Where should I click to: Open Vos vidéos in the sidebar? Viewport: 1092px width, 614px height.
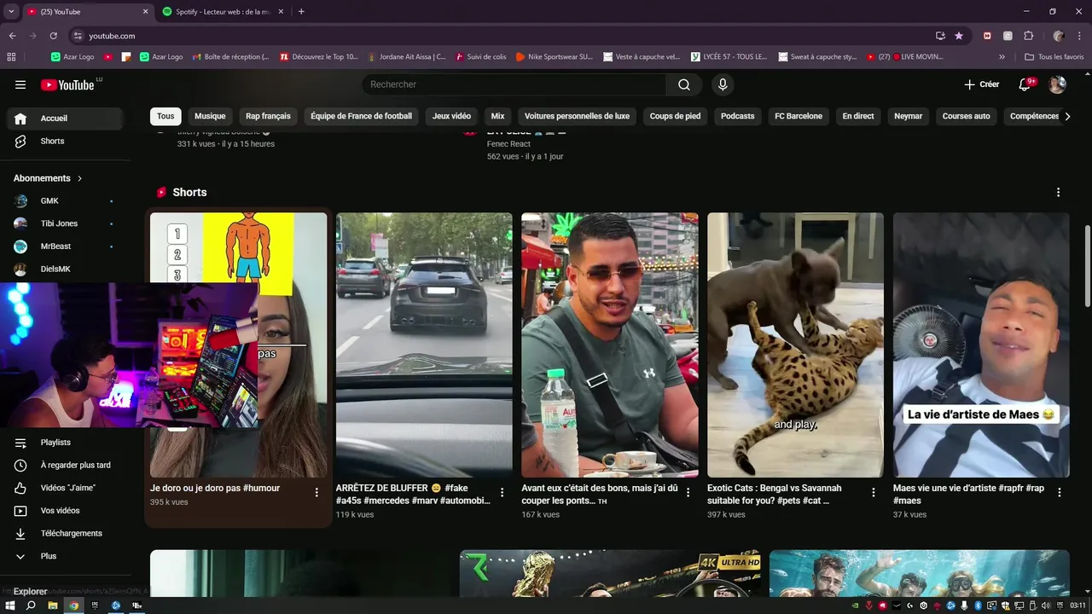(65, 511)
